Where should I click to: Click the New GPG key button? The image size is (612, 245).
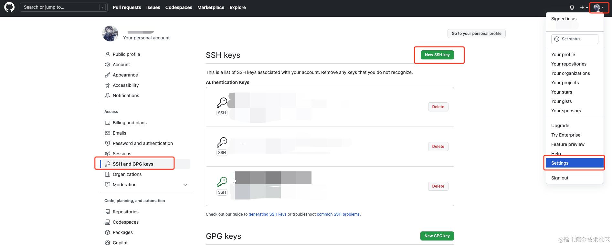[x=437, y=236]
